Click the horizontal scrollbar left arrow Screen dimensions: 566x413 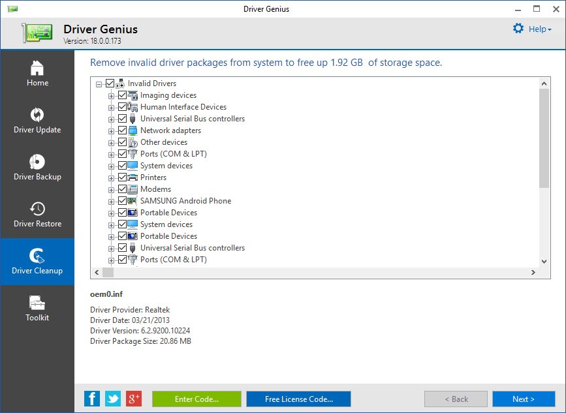pos(97,272)
